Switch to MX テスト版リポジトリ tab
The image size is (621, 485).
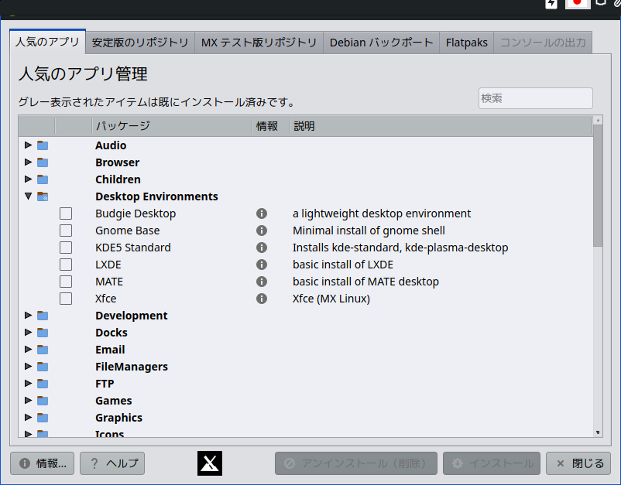coord(259,43)
